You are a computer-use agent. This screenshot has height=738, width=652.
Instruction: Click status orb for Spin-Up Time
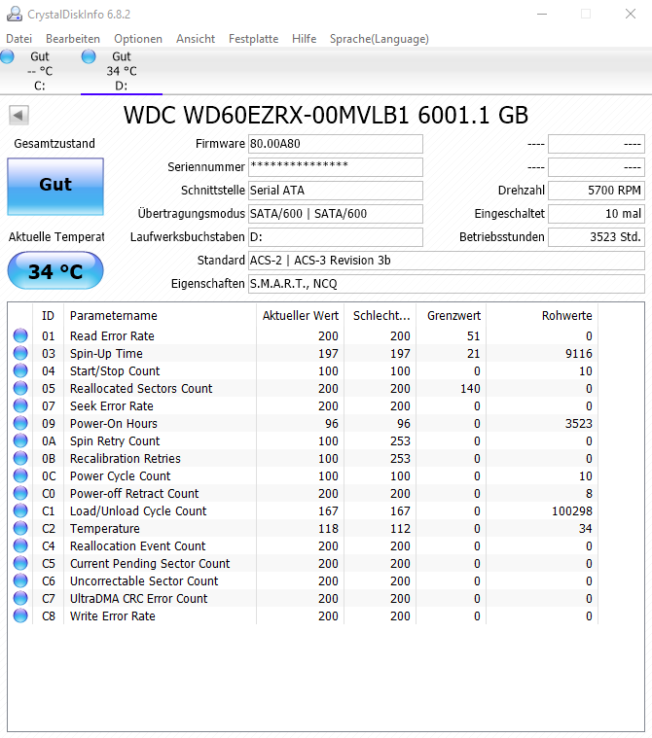[20, 353]
